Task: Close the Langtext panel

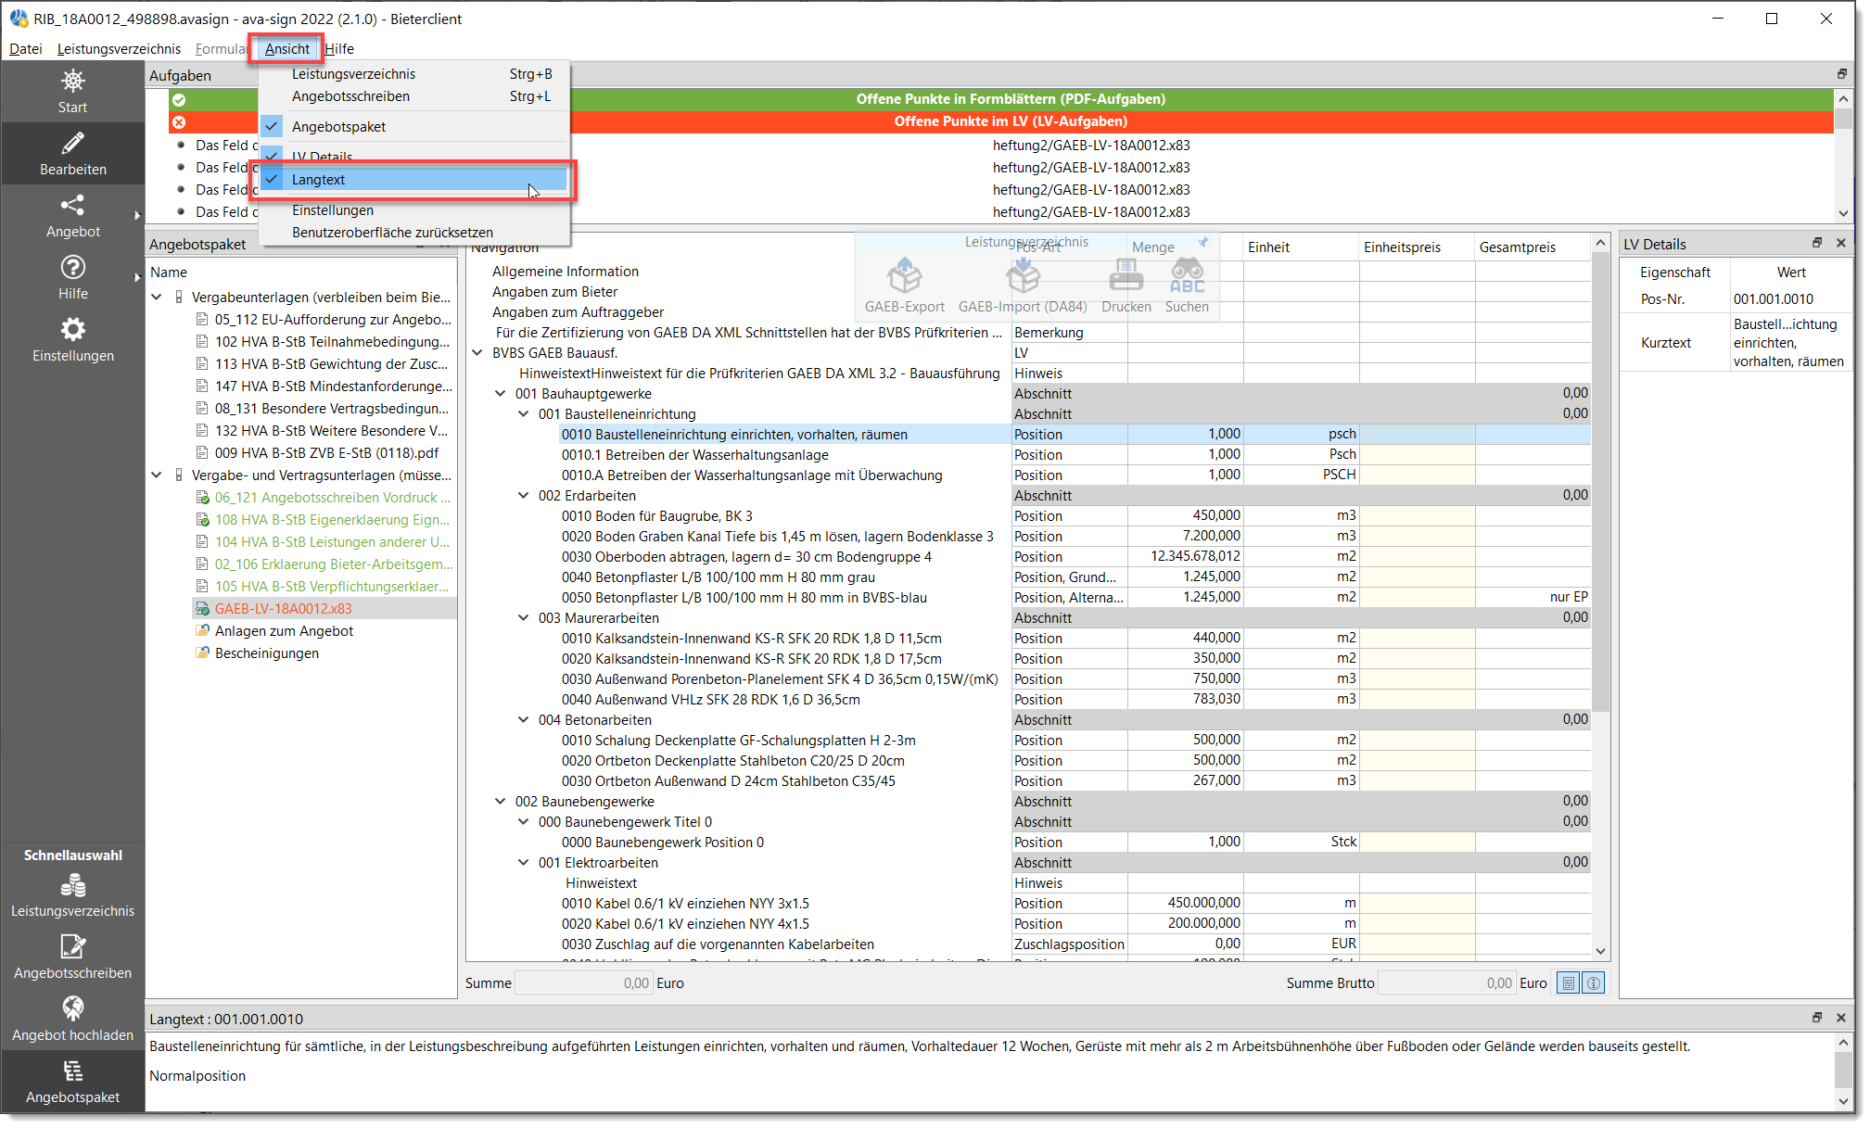Action: tap(1841, 1018)
